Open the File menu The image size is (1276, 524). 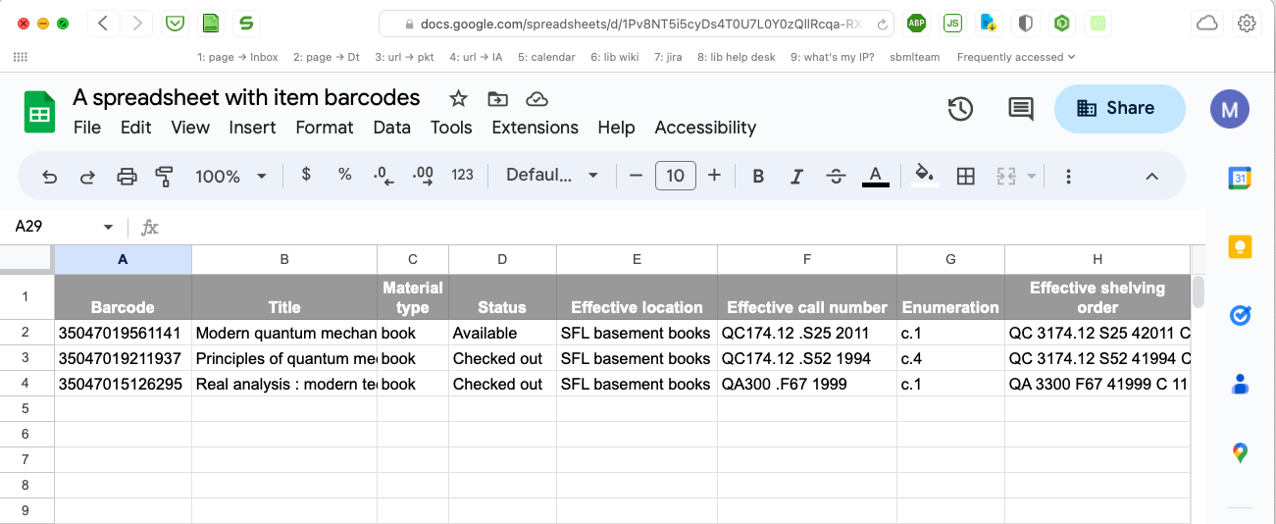pos(87,128)
